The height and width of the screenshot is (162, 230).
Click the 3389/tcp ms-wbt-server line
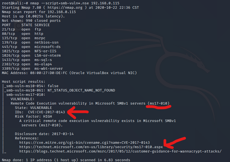point(32,69)
